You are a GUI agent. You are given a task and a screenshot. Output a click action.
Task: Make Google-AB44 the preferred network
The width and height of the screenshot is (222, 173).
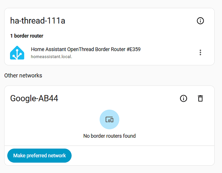tap(39, 156)
